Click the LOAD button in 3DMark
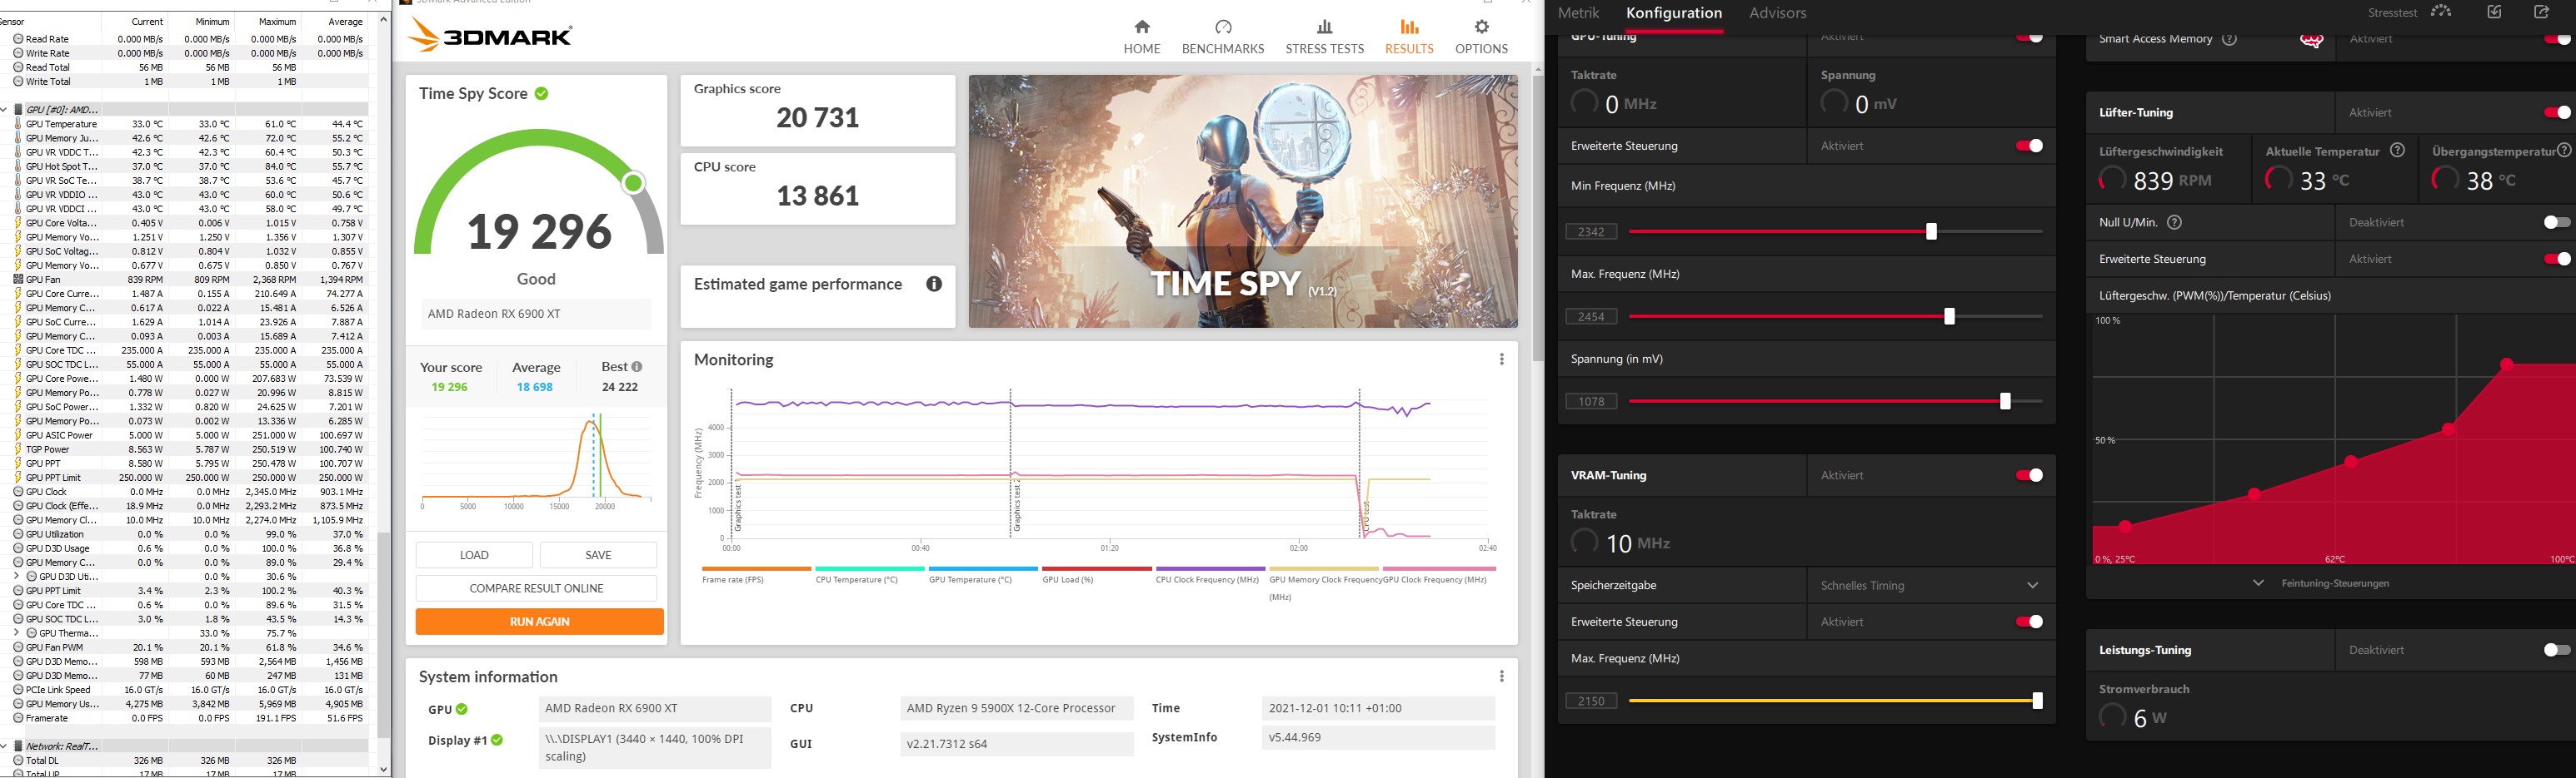 [x=474, y=555]
